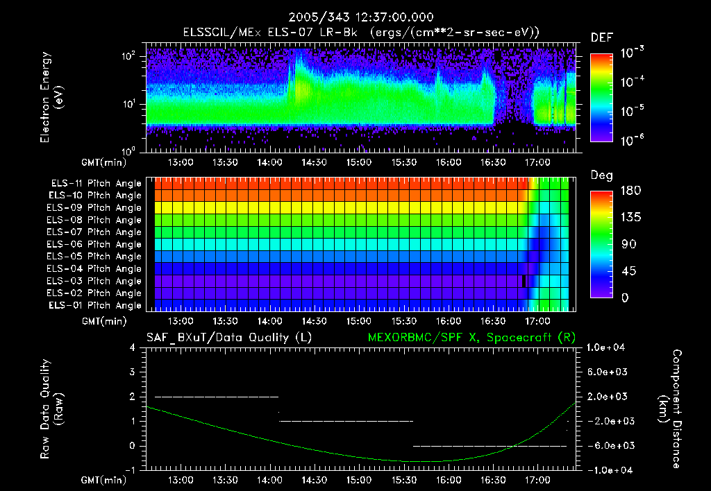711x491 pixels.
Task: Click the Component Distance (km) axis label
Action: click(669, 409)
